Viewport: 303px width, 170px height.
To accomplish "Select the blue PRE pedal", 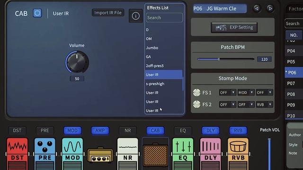I will click(45, 154).
